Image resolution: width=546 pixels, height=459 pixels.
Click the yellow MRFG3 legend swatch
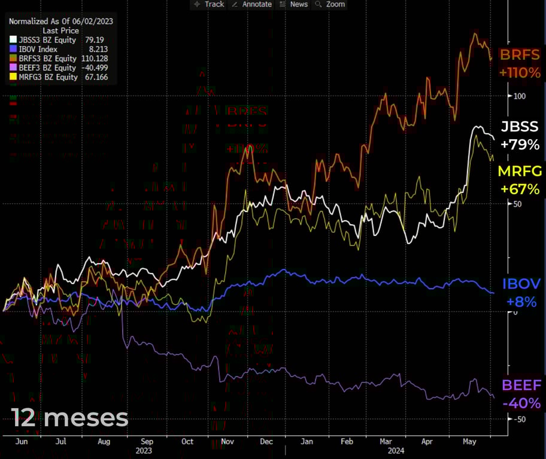click(13, 77)
